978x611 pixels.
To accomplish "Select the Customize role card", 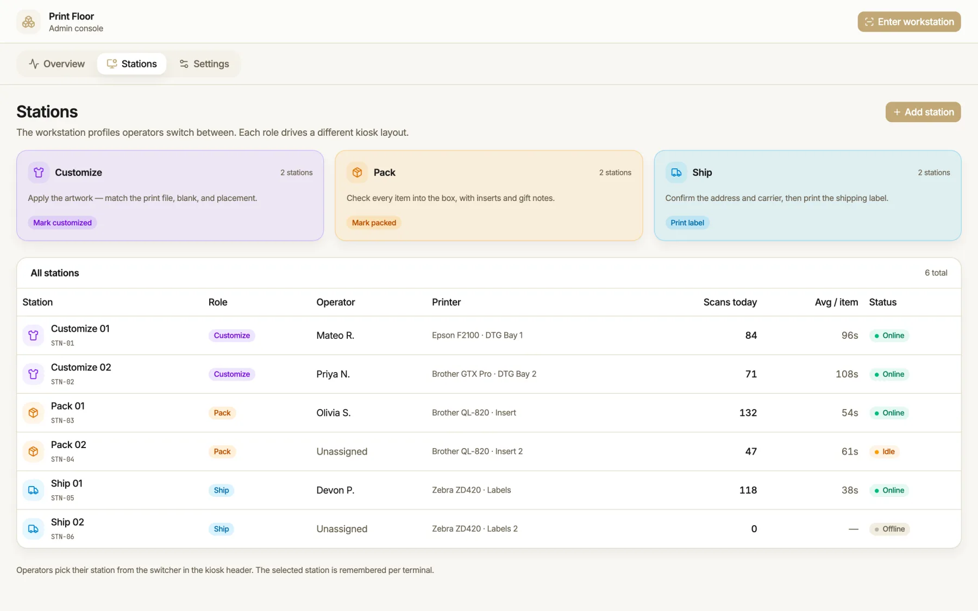I will (170, 196).
